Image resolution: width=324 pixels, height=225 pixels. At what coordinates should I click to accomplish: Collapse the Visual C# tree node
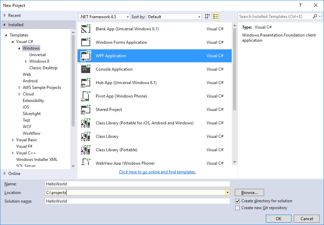point(13,42)
